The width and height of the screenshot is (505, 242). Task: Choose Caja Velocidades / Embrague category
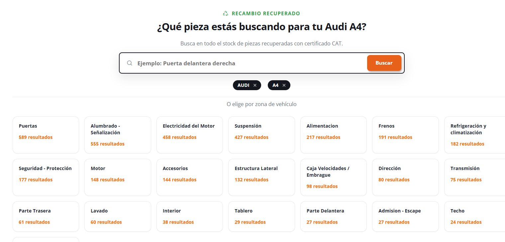334,177
